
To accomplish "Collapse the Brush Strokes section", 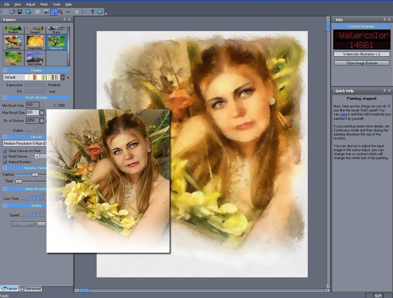I will click(5, 98).
